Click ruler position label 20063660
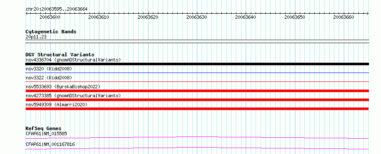The image size is (381, 154). pyautogui.click(x=344, y=17)
